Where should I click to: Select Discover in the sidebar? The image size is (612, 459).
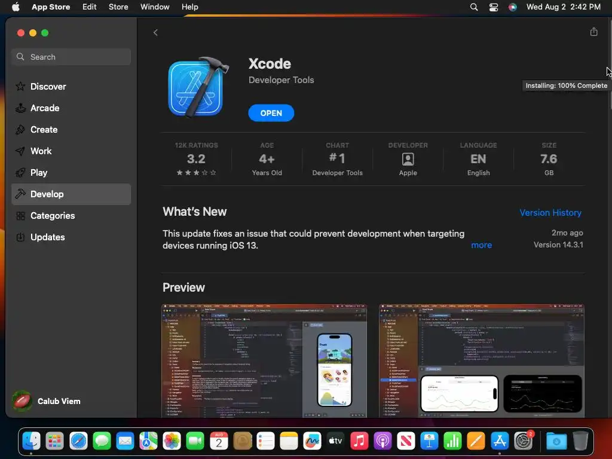click(71, 86)
